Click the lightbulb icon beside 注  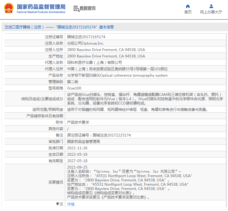coord(57,204)
